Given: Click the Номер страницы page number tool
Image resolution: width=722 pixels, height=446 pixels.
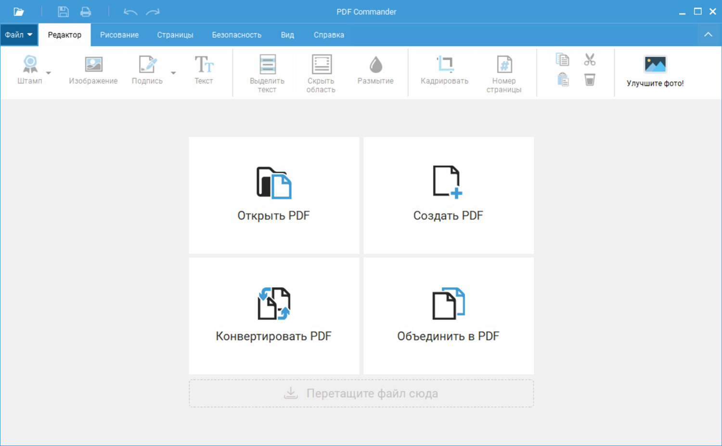Looking at the screenshot, I should (504, 74).
